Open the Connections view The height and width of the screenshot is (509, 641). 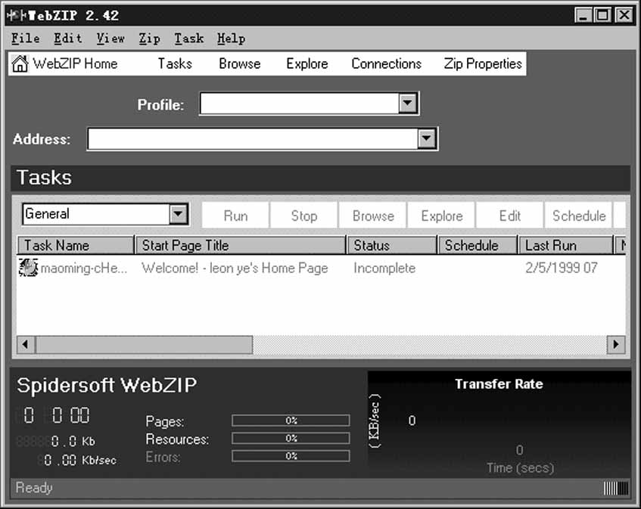(x=386, y=64)
